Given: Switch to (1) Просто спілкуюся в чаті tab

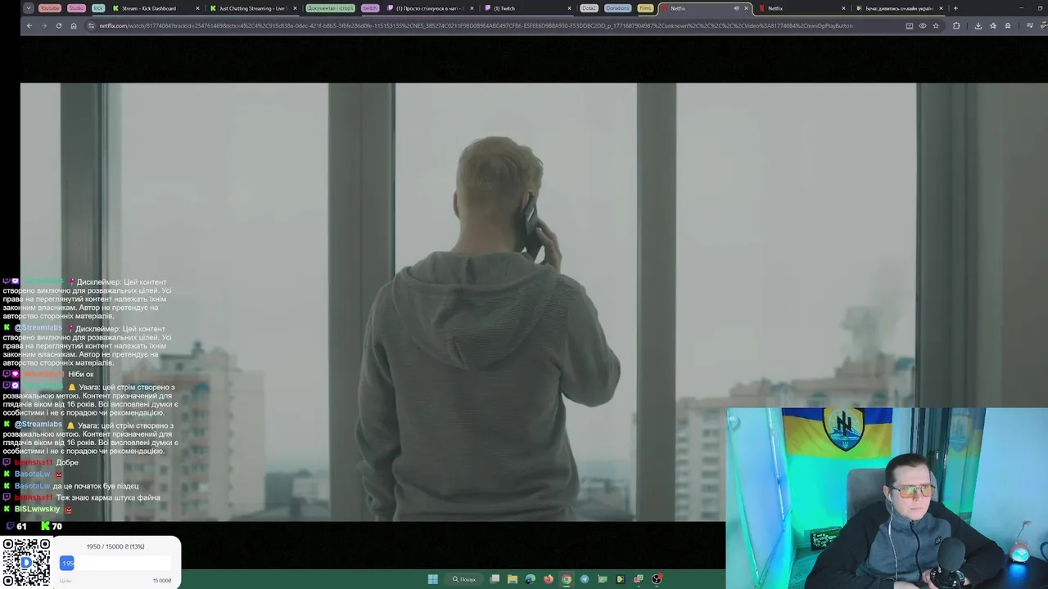Looking at the screenshot, I should [x=431, y=8].
